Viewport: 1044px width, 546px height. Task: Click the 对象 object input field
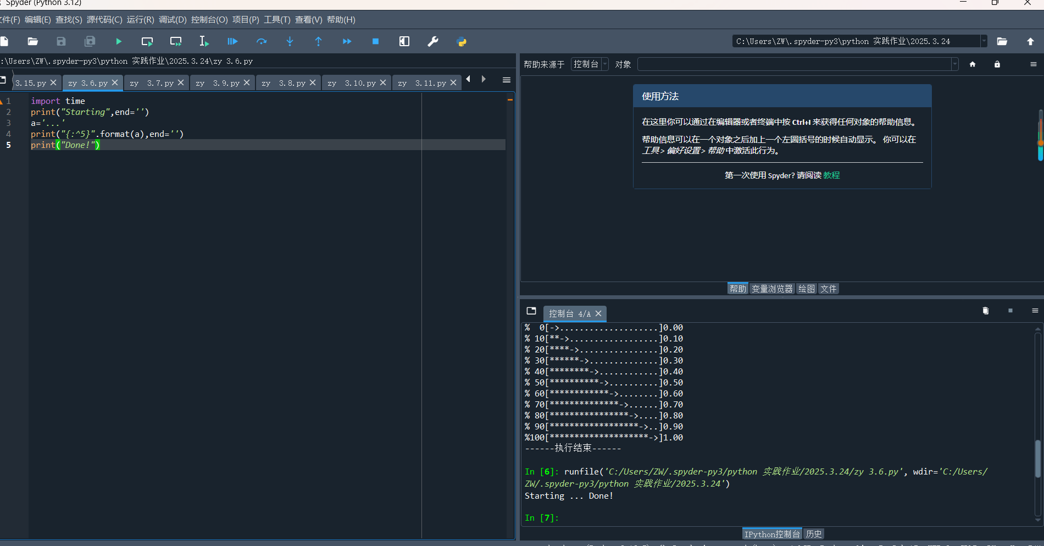[x=795, y=64]
